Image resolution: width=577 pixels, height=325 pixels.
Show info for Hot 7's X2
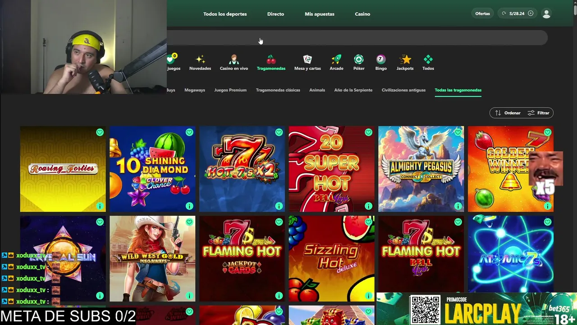point(279,206)
